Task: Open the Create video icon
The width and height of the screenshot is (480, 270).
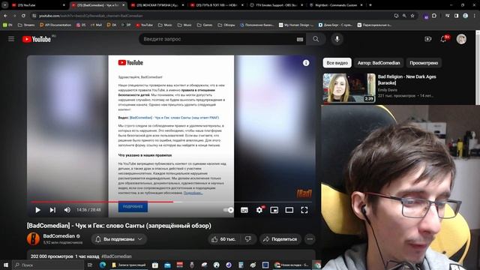Action: click(x=428, y=39)
